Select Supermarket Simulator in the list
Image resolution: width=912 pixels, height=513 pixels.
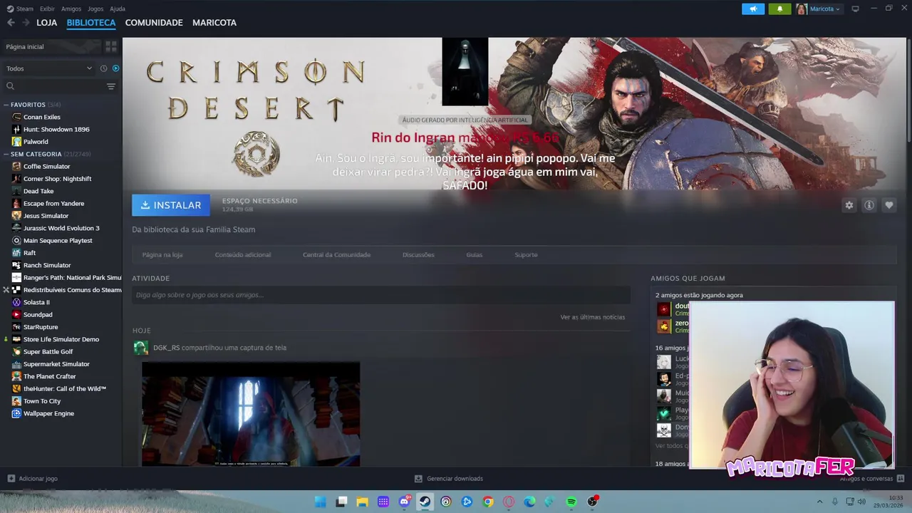(56, 364)
